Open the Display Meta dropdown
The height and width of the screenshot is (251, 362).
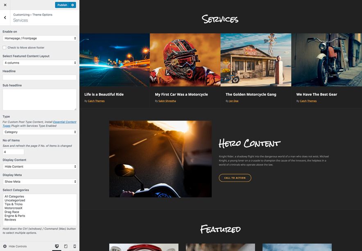coord(39,182)
